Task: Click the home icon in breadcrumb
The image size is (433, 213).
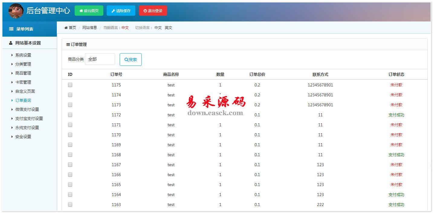Action: (x=66, y=28)
